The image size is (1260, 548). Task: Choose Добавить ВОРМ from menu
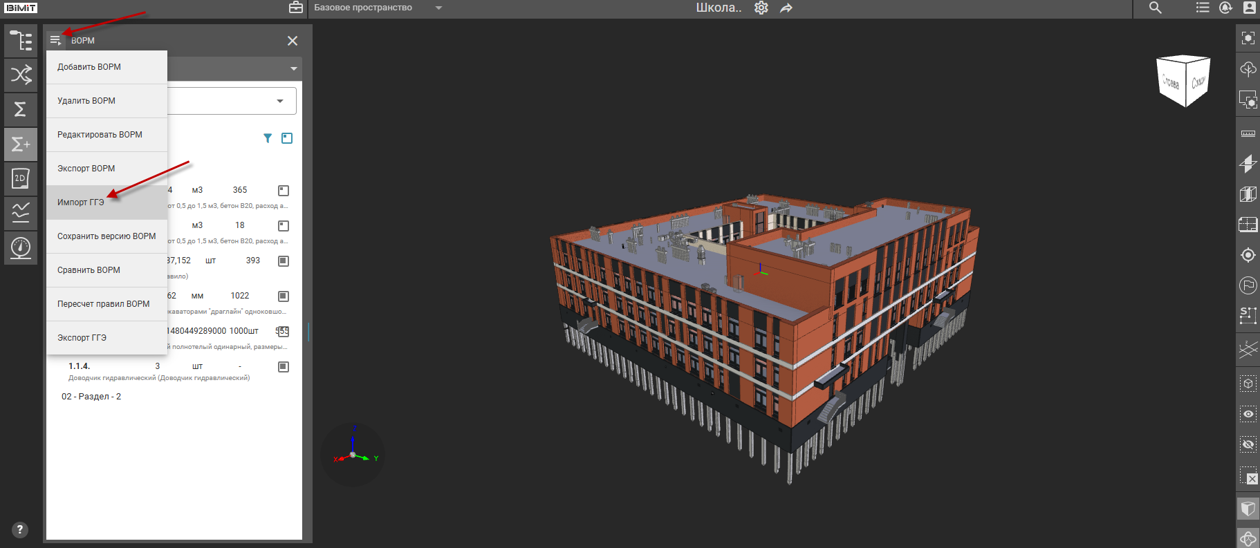pyautogui.click(x=106, y=67)
